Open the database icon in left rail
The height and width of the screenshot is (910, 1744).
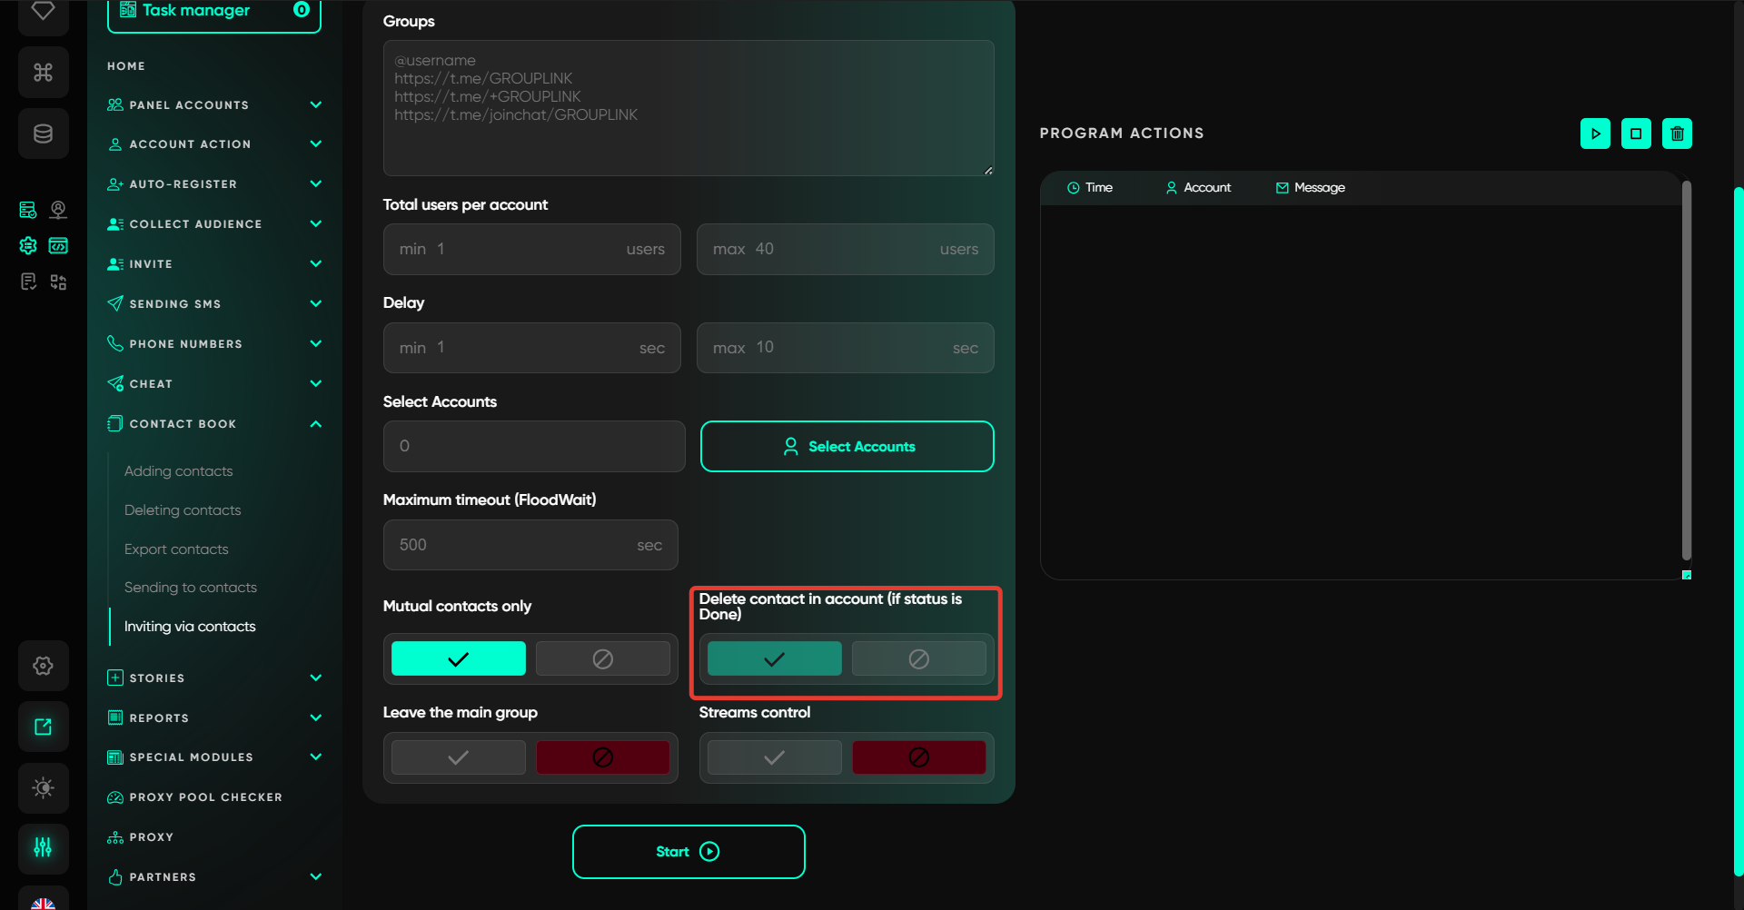point(43,134)
